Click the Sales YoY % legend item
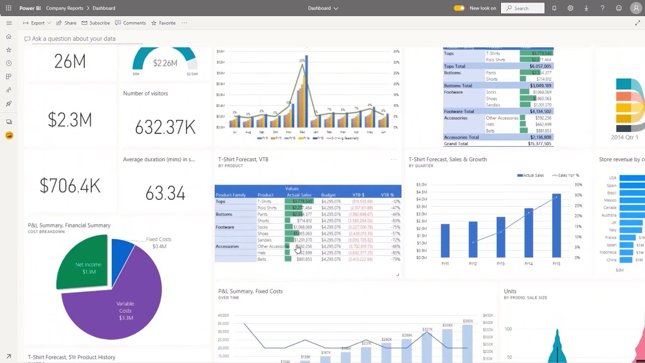 click(x=566, y=175)
